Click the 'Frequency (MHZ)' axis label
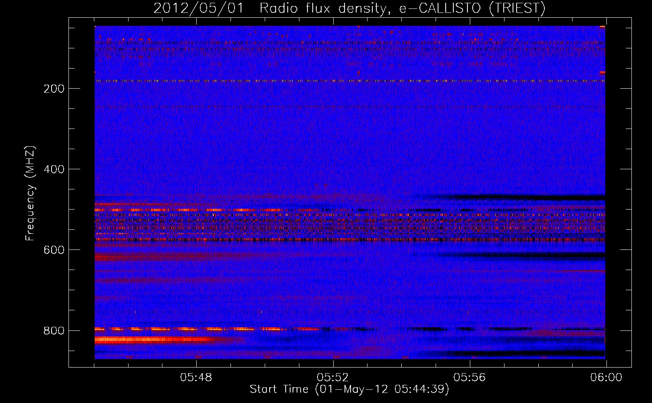This screenshot has height=403, width=652. tap(30, 193)
